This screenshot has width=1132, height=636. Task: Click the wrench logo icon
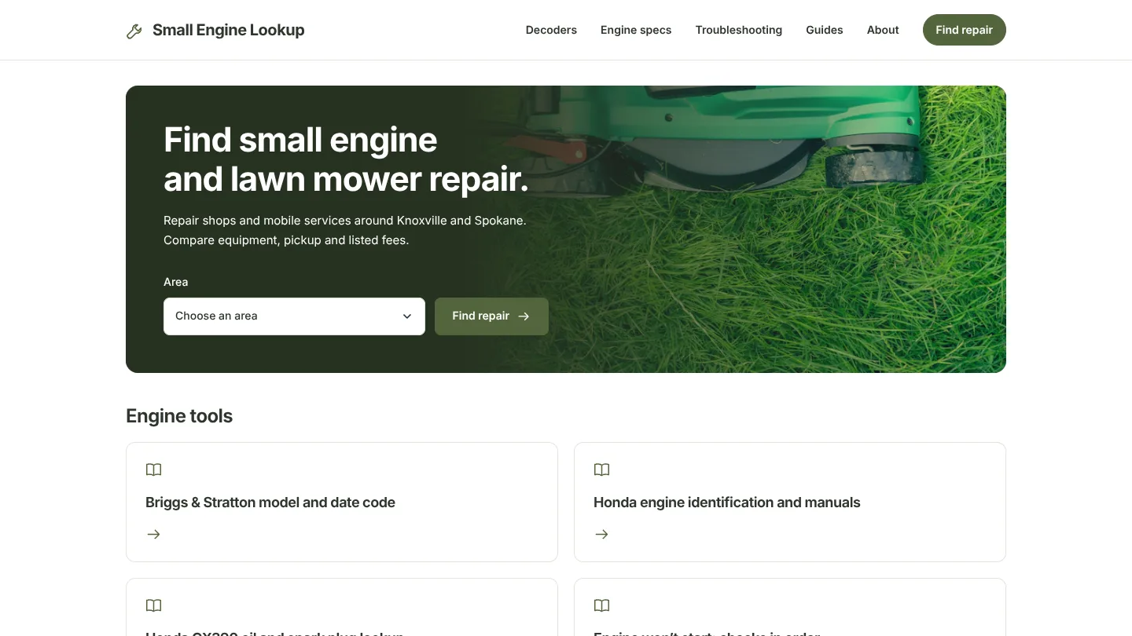(x=134, y=31)
